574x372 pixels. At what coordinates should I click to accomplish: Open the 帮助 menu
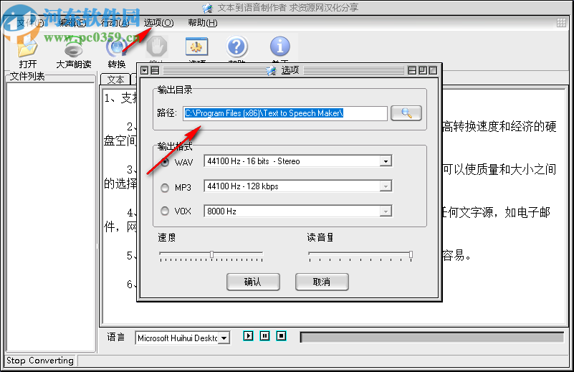click(x=202, y=23)
